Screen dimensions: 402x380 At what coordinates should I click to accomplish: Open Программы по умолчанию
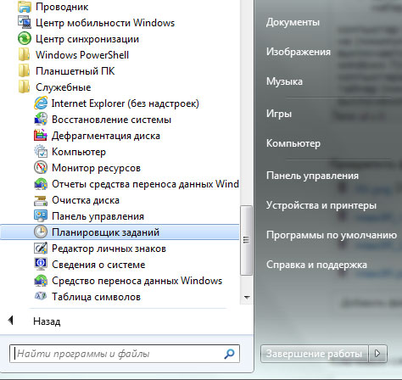332,235
